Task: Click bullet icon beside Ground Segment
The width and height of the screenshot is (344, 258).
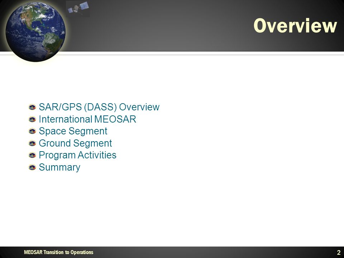Action: coord(32,143)
